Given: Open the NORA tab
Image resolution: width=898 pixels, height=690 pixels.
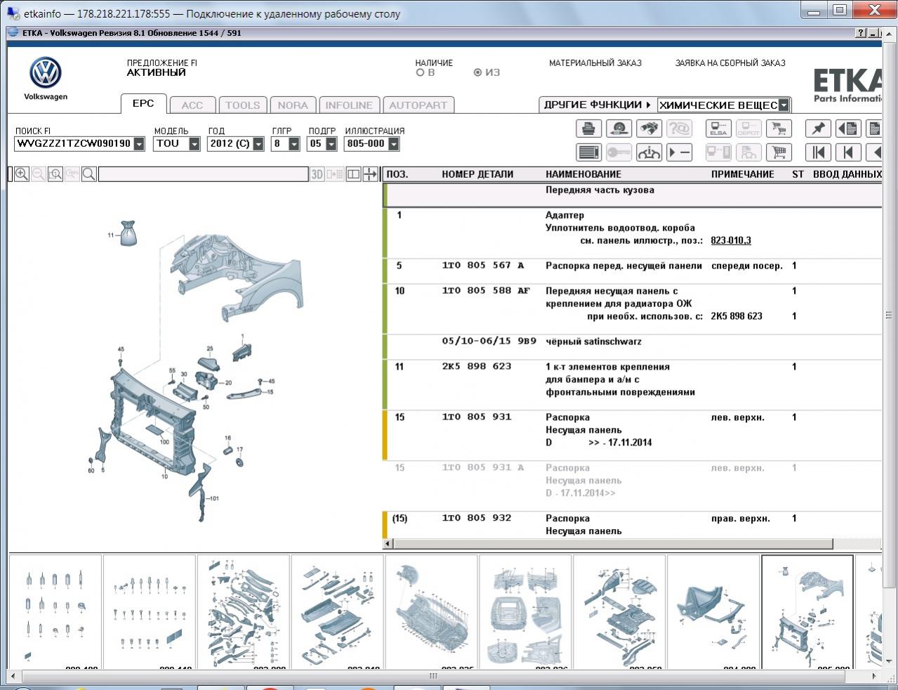Looking at the screenshot, I should (293, 105).
